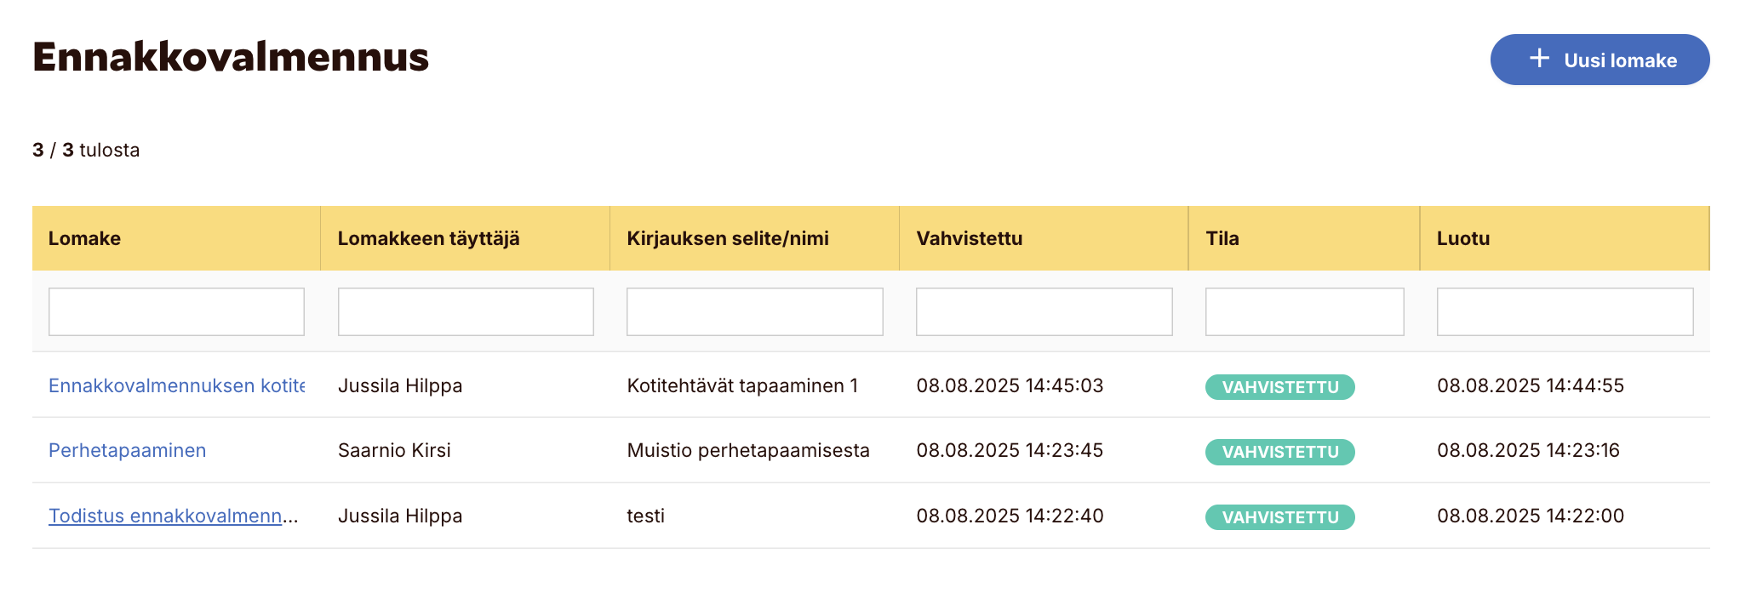Click VAHVISTETTU badge in Kotitehtävät row
This screenshot has height=616, width=1757.
click(x=1279, y=387)
